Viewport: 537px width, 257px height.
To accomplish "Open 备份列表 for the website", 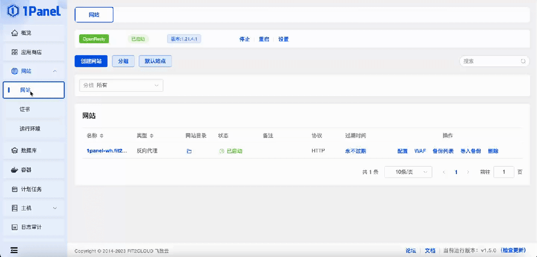I will pos(443,151).
